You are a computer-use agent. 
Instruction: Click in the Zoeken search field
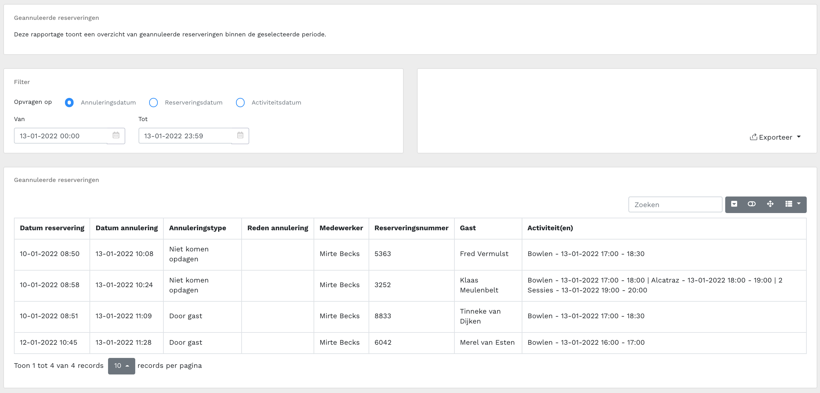(x=675, y=205)
